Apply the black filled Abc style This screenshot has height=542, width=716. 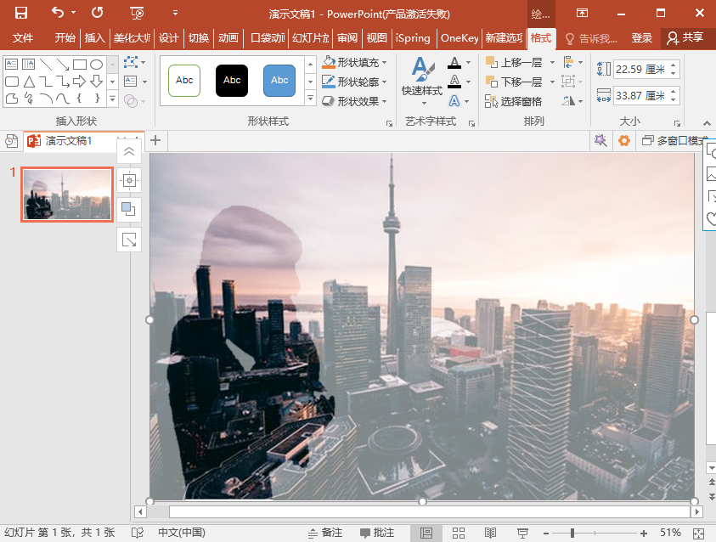click(232, 81)
